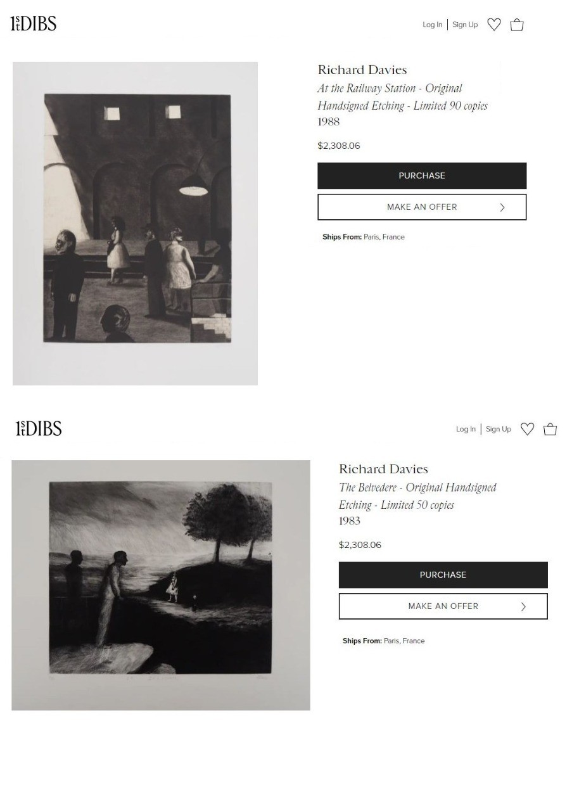This screenshot has height=792, width=579.
Task: Click Sign Up in the lower header
Action: click(499, 429)
